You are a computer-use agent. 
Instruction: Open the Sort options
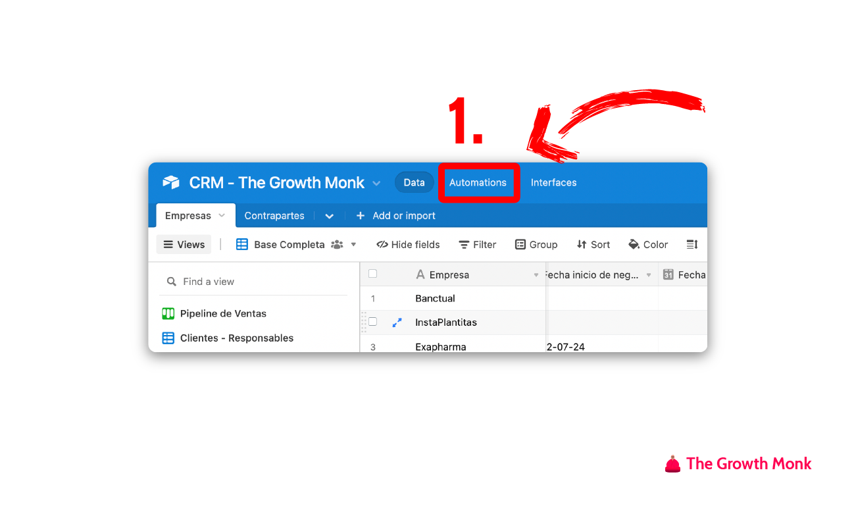[x=593, y=244]
